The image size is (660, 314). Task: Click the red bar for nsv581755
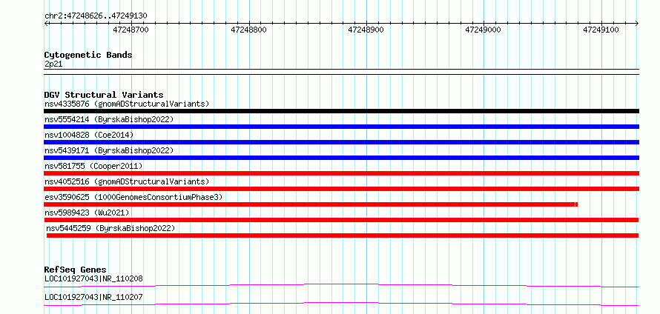pyautogui.click(x=341, y=173)
